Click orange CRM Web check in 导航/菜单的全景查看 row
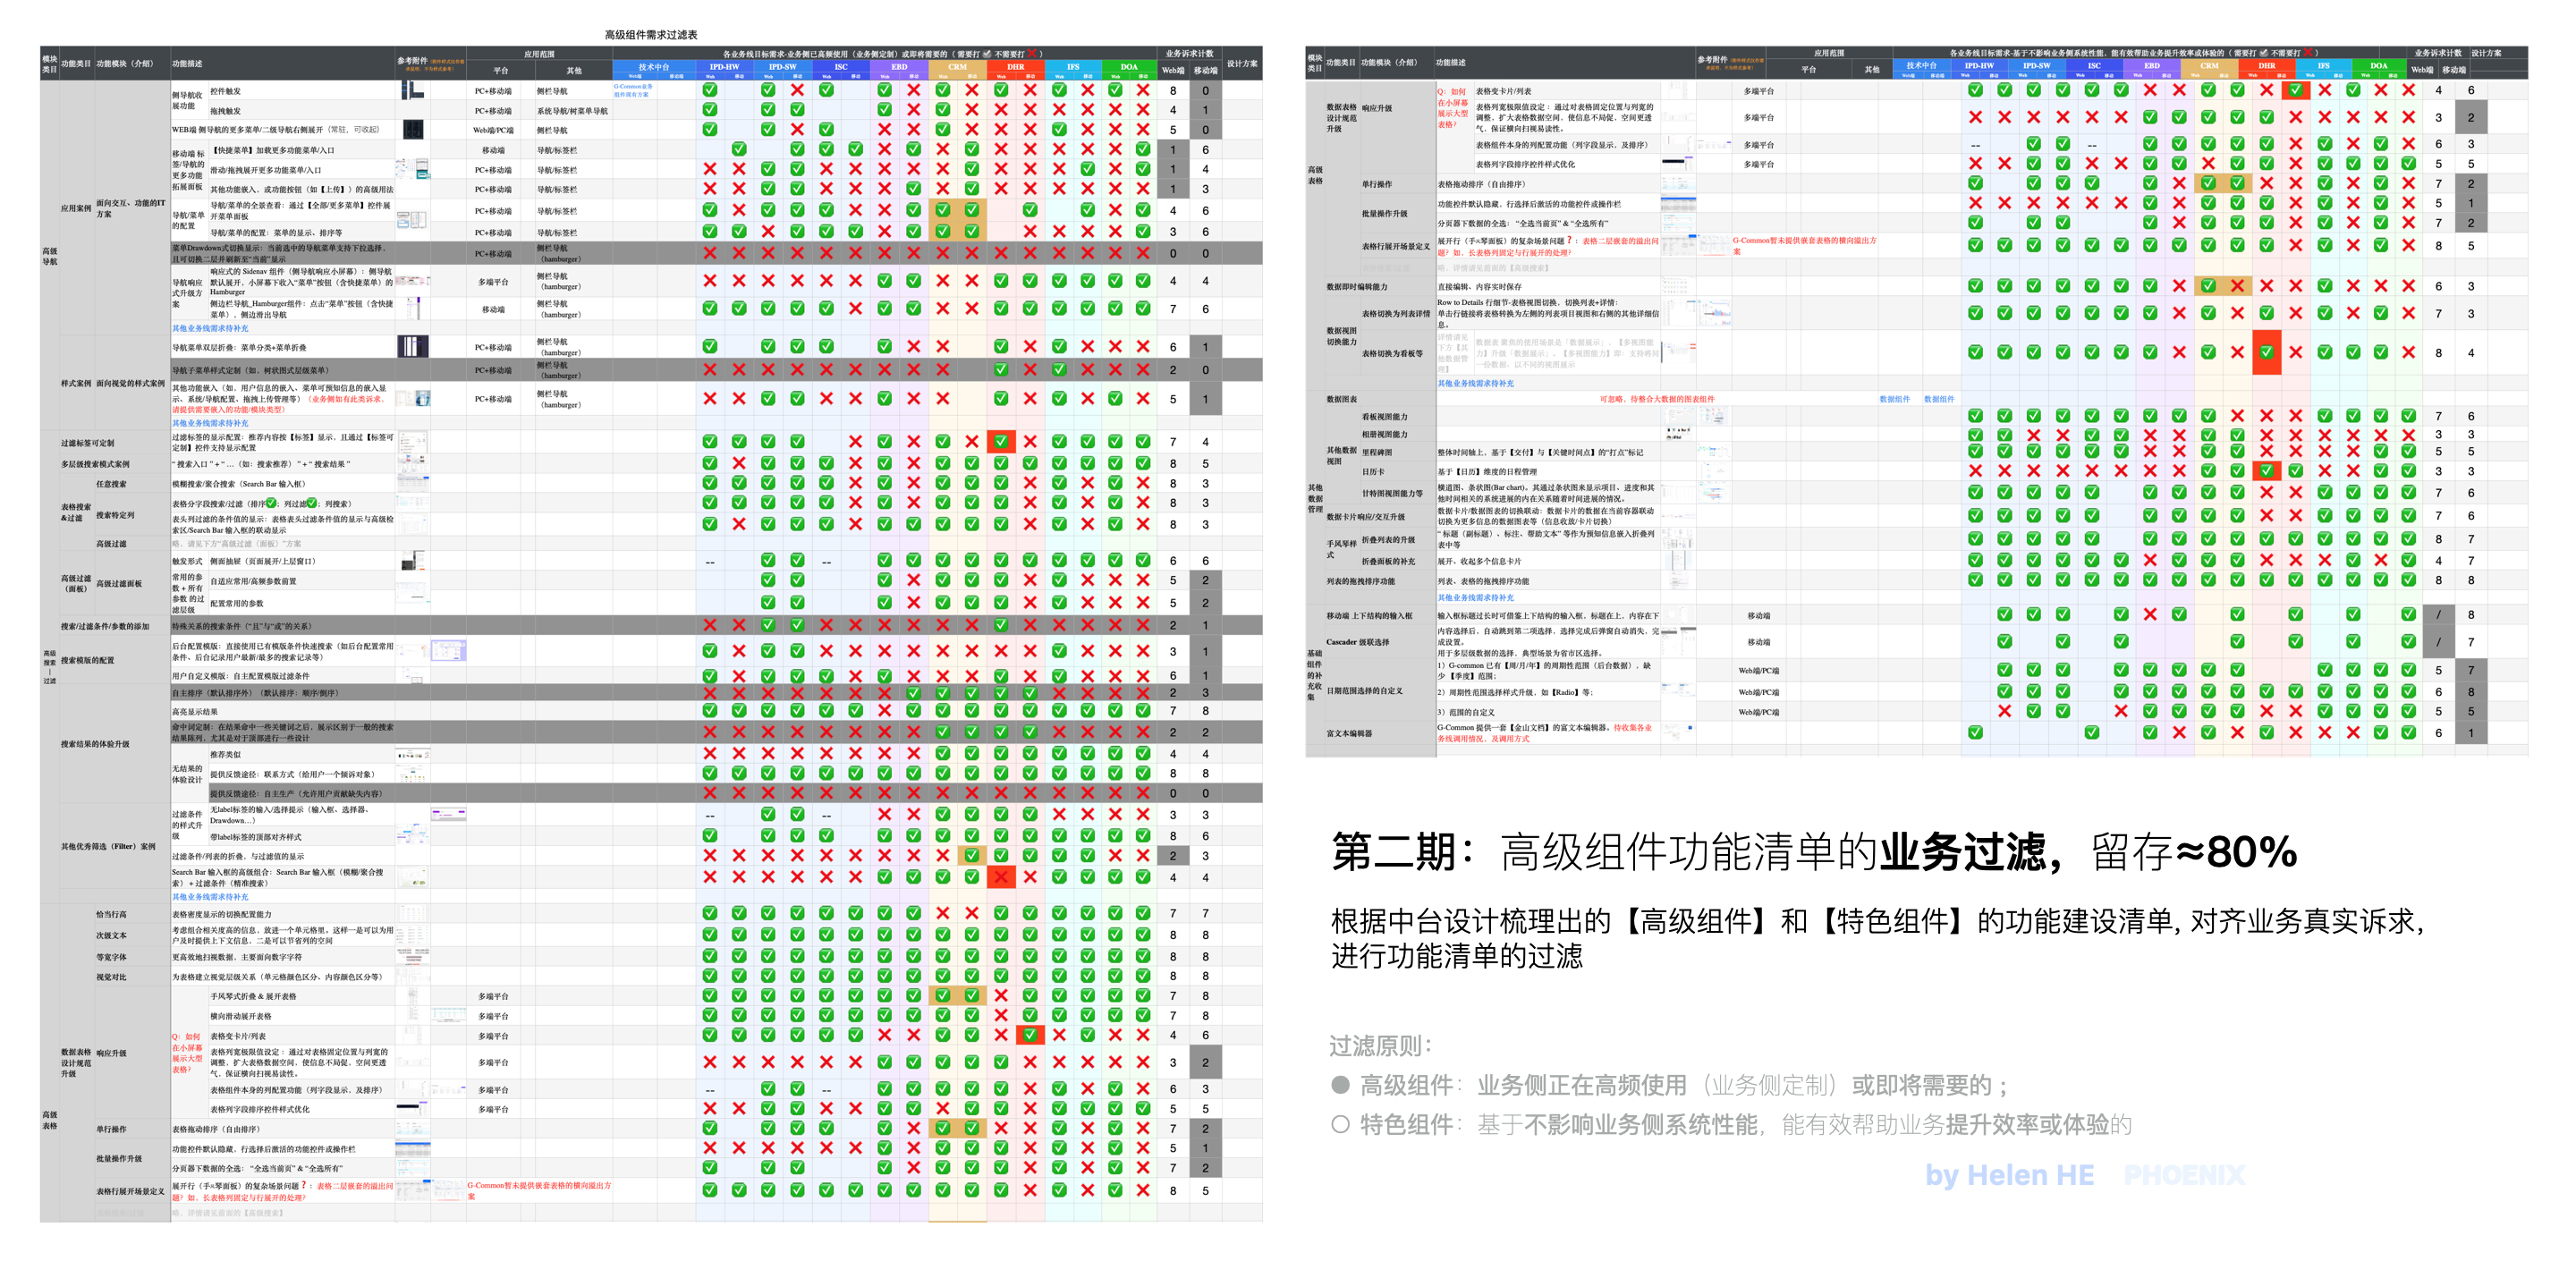The width and height of the screenshot is (2576, 1261). click(943, 210)
